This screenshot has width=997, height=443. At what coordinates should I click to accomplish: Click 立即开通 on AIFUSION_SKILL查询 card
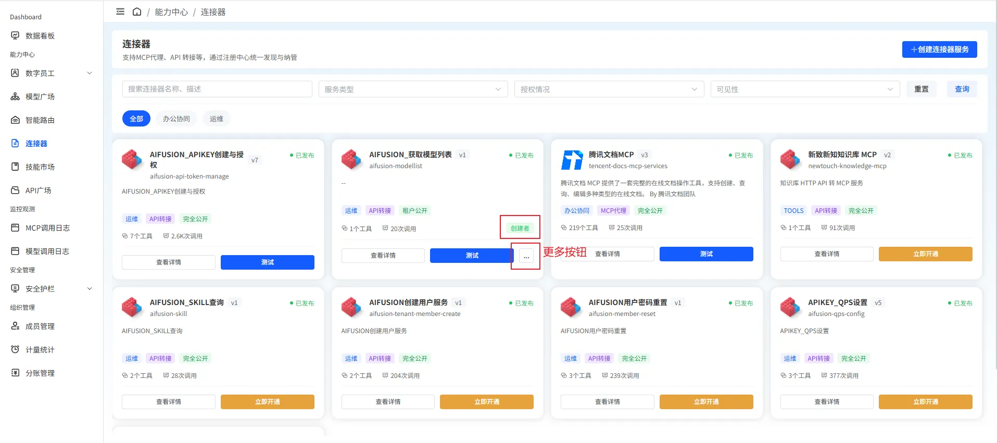coord(268,402)
